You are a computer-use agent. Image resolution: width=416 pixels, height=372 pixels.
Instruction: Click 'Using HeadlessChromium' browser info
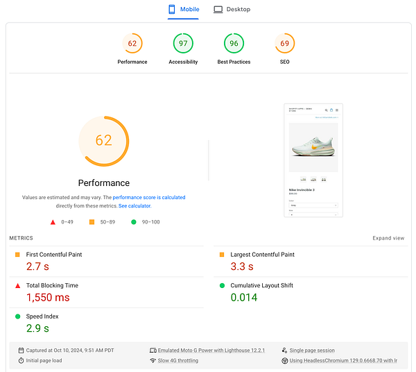pyautogui.click(x=343, y=361)
